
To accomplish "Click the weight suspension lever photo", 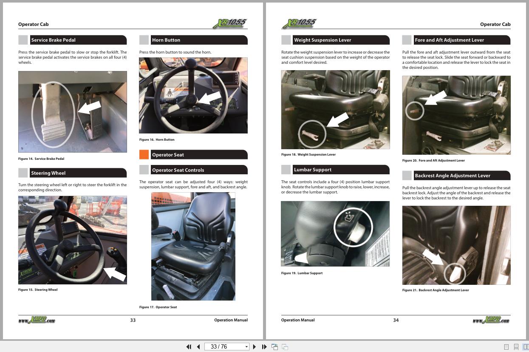I will (336, 110).
